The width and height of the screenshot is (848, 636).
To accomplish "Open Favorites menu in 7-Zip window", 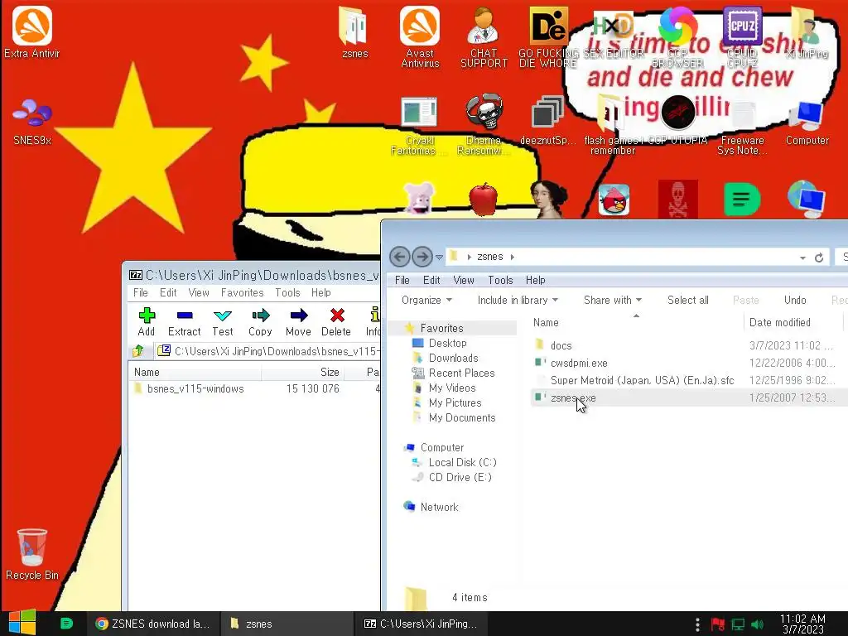I will click(x=243, y=292).
